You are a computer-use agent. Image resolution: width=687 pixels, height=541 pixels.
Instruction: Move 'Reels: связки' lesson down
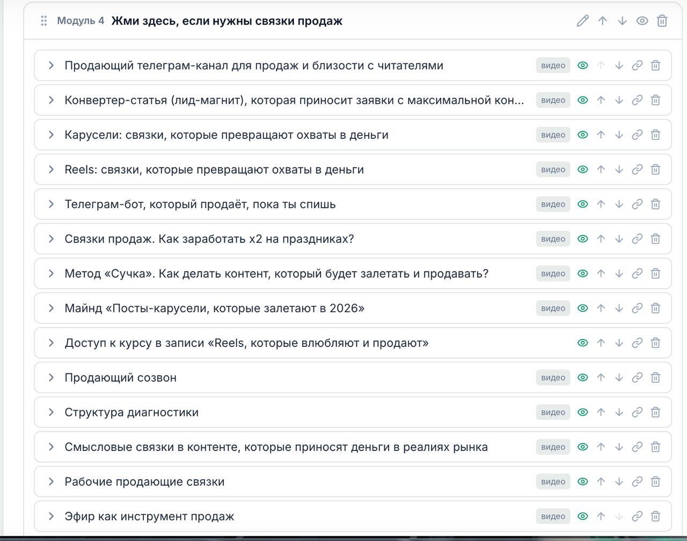[619, 169]
